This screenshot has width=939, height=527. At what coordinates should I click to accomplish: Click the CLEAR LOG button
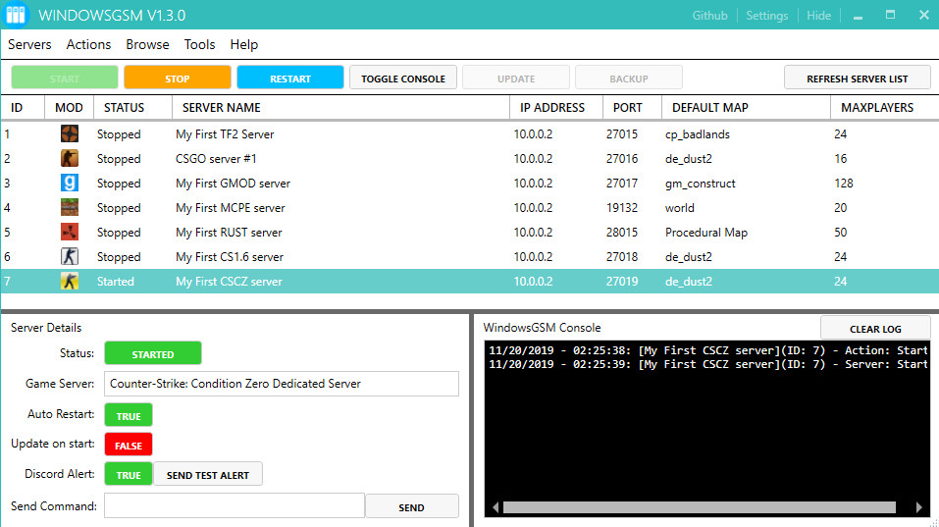coord(875,328)
